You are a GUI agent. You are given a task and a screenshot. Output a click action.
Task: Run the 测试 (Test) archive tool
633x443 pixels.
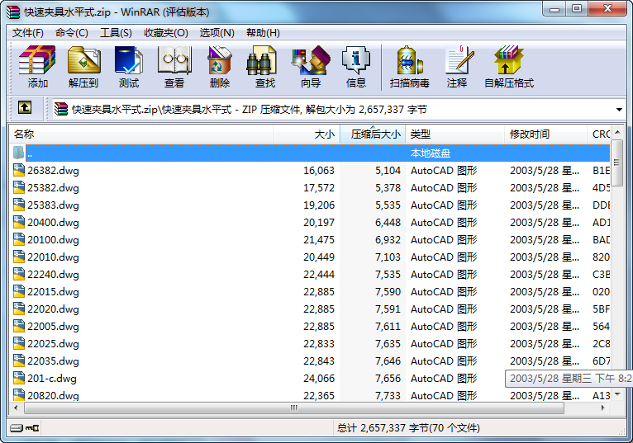(128, 67)
